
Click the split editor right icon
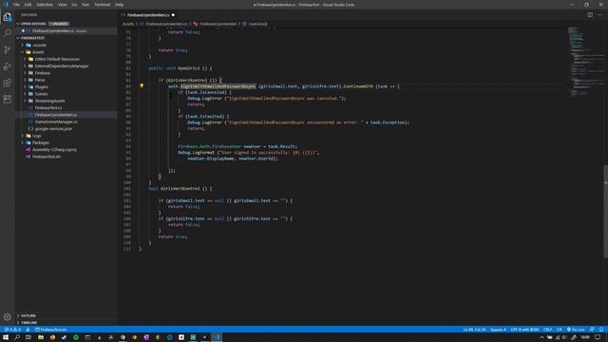pyautogui.click(x=590, y=15)
